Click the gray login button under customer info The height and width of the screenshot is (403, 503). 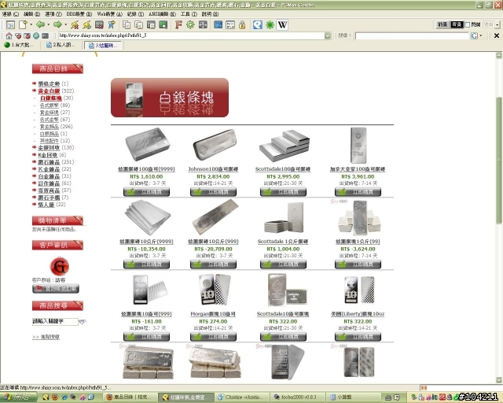coord(56,289)
